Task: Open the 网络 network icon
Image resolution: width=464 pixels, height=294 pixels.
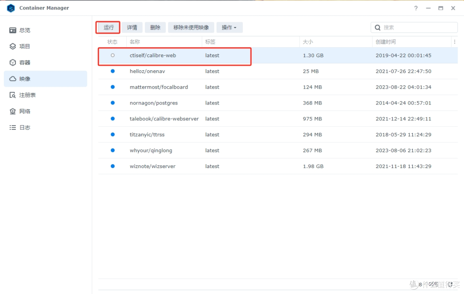Action: coord(12,111)
